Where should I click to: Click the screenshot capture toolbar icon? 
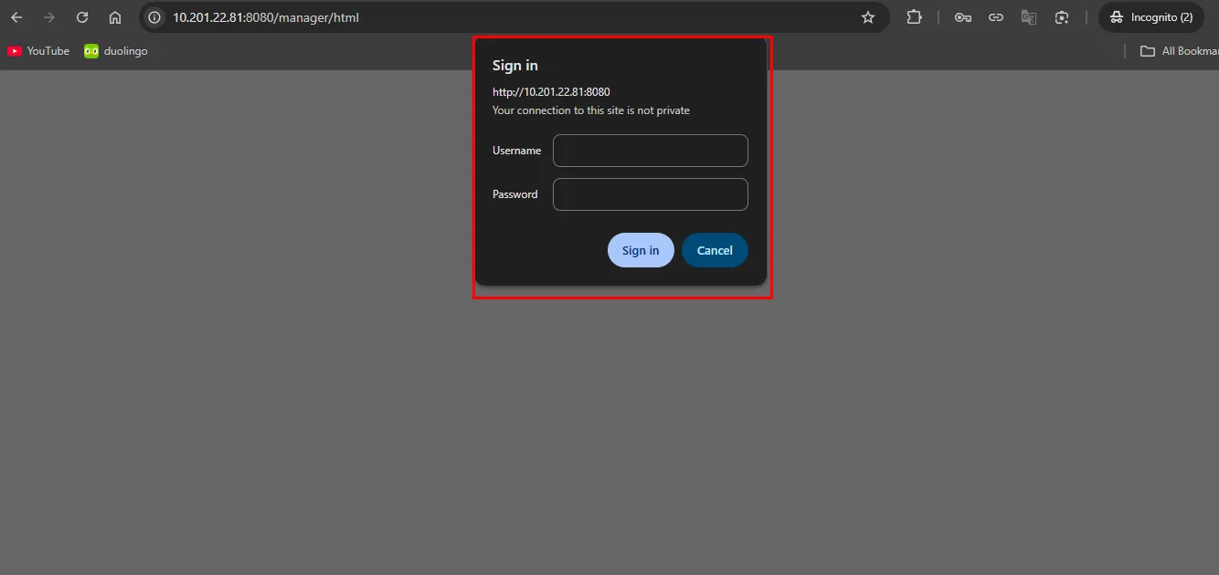(1062, 17)
